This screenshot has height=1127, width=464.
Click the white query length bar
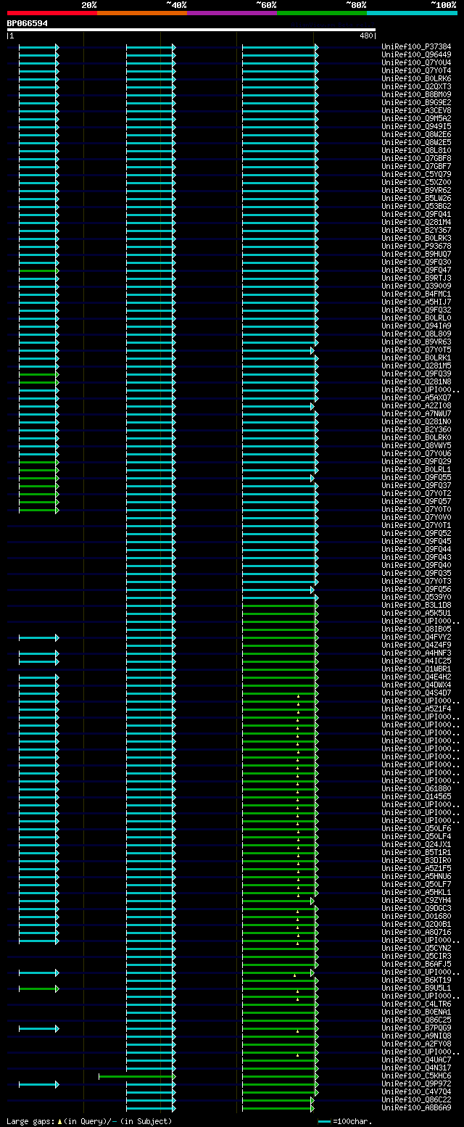[191, 30]
